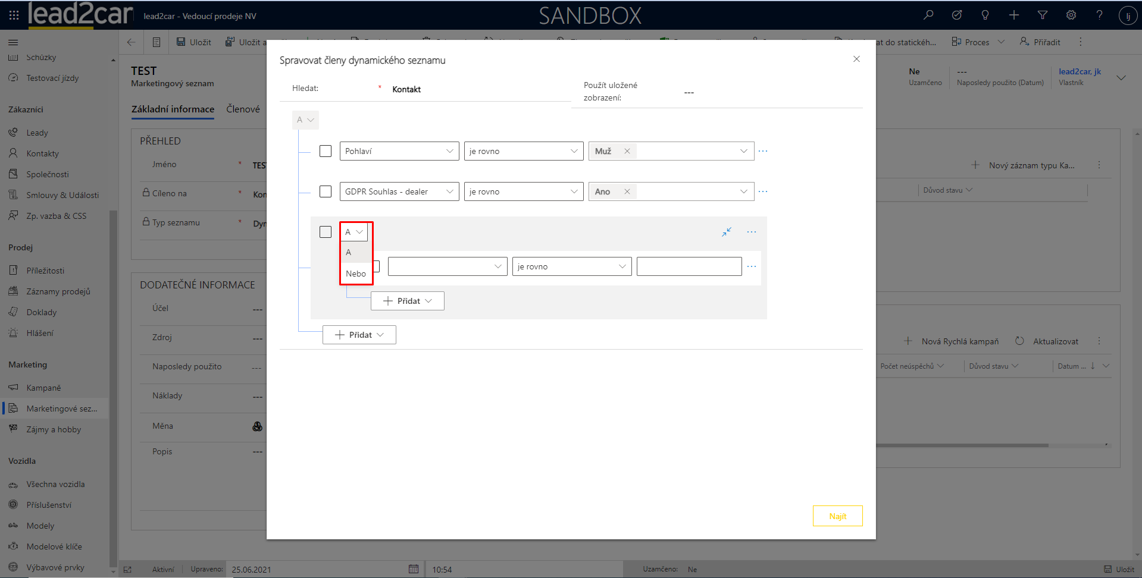Screen dimensions: 1142x578
Task: Click the search magnifier icon in header
Action: [928, 15]
